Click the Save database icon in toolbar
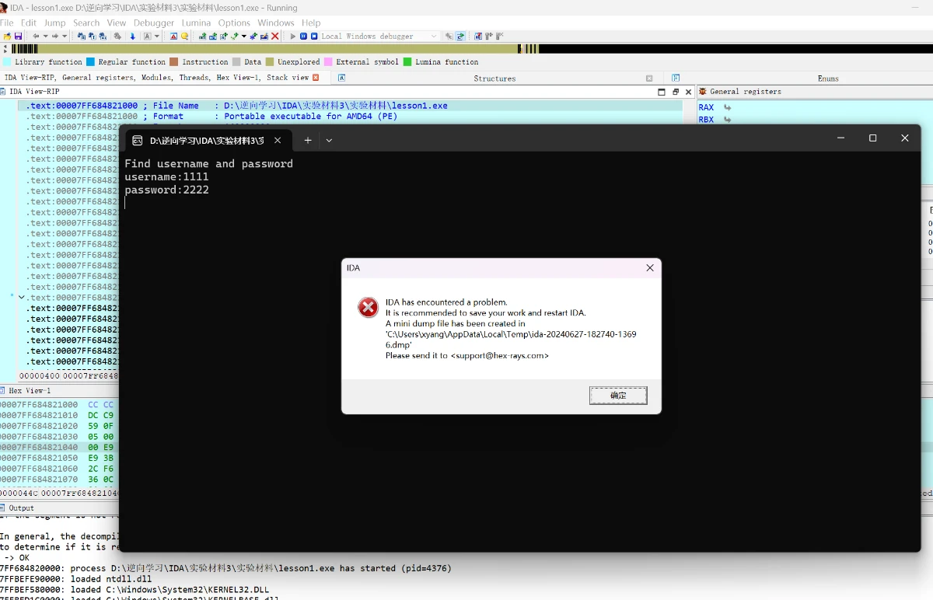Viewport: 933px width, 600px height. pyautogui.click(x=18, y=37)
